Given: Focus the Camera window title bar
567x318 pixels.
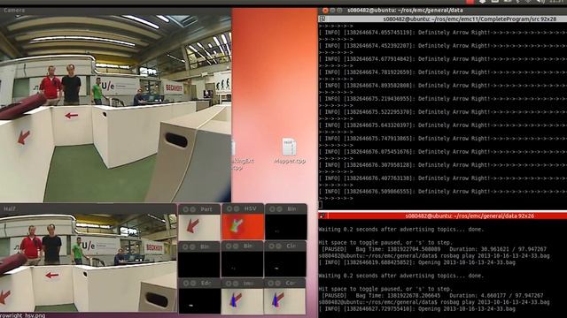Looking at the screenshot, I should 116,11.
